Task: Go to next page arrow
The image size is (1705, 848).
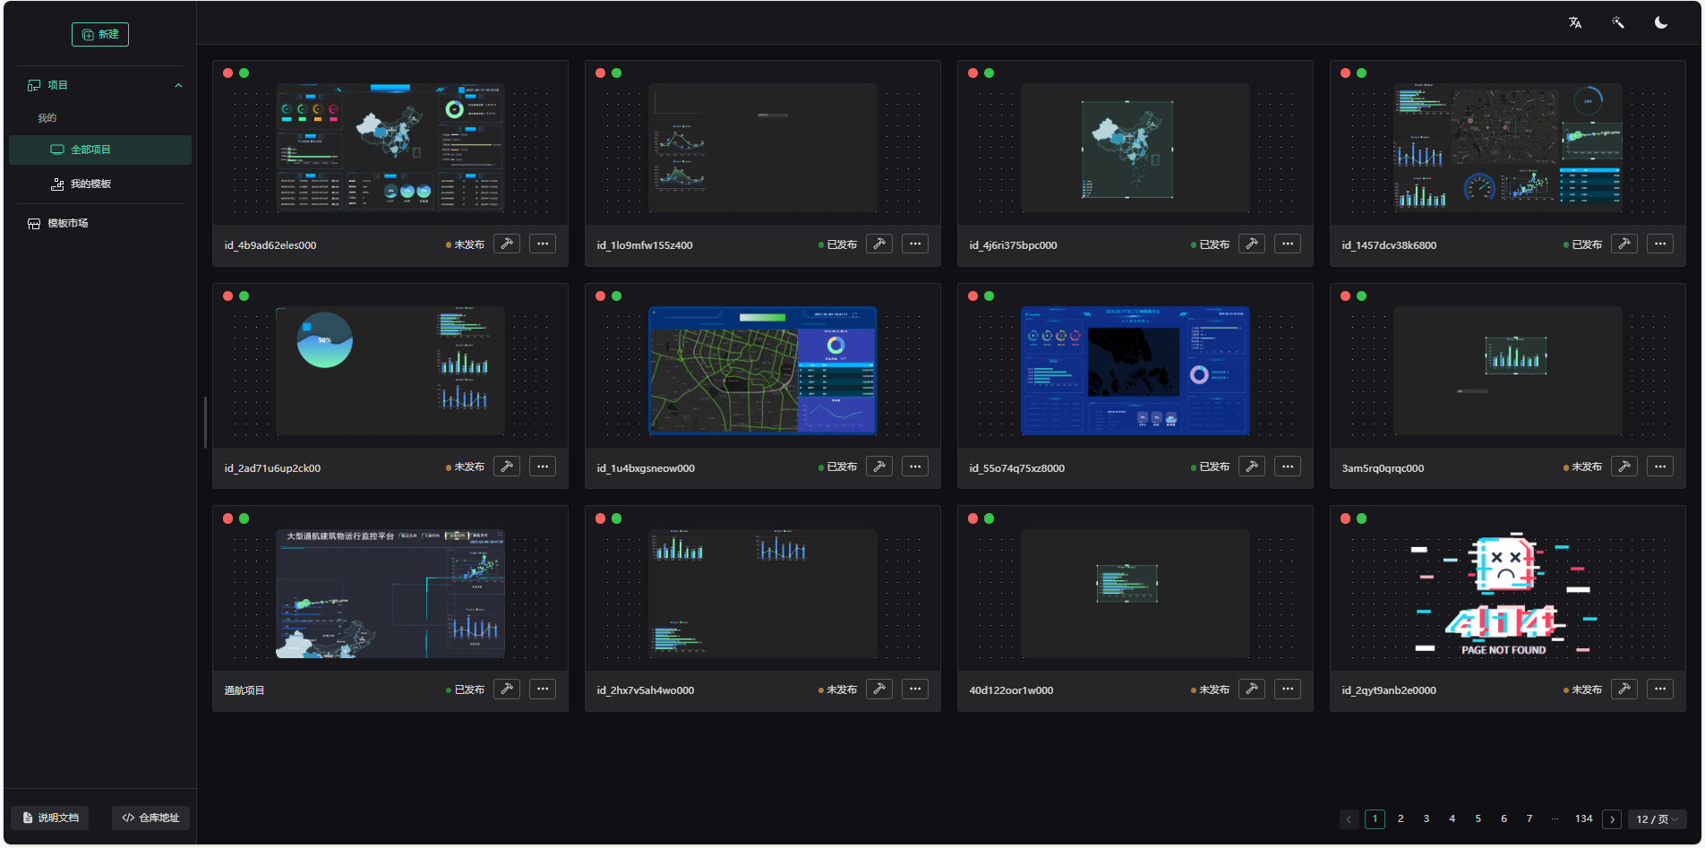Action: coord(1612,818)
